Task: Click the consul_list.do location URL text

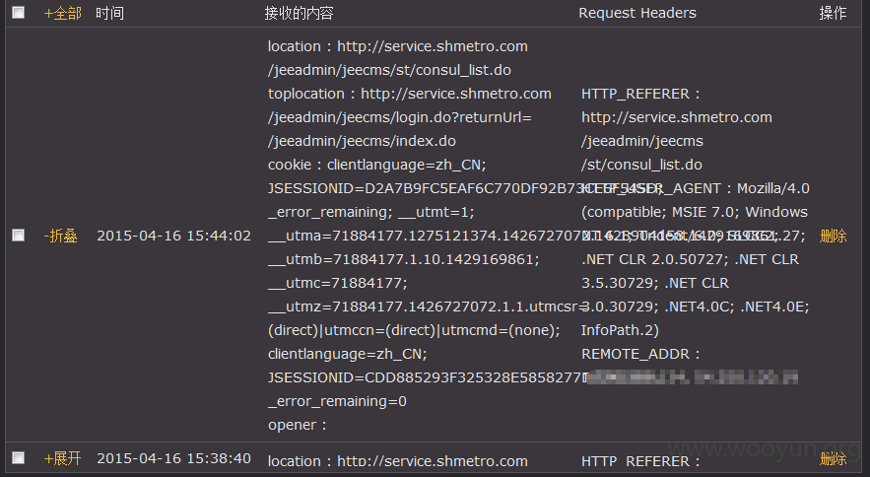Action: point(389,70)
